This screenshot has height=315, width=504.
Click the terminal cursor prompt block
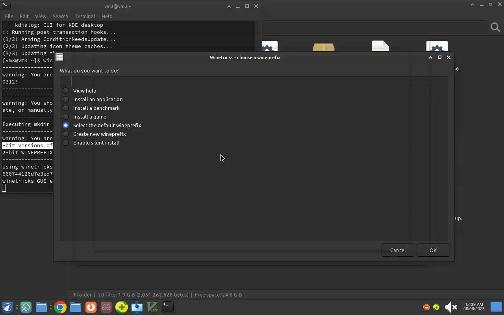point(4,188)
